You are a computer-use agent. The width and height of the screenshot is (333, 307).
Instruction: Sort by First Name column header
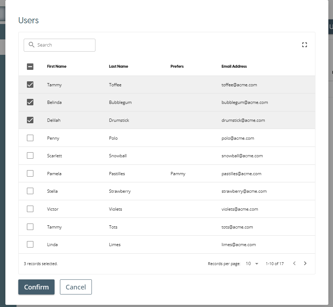[57, 66]
